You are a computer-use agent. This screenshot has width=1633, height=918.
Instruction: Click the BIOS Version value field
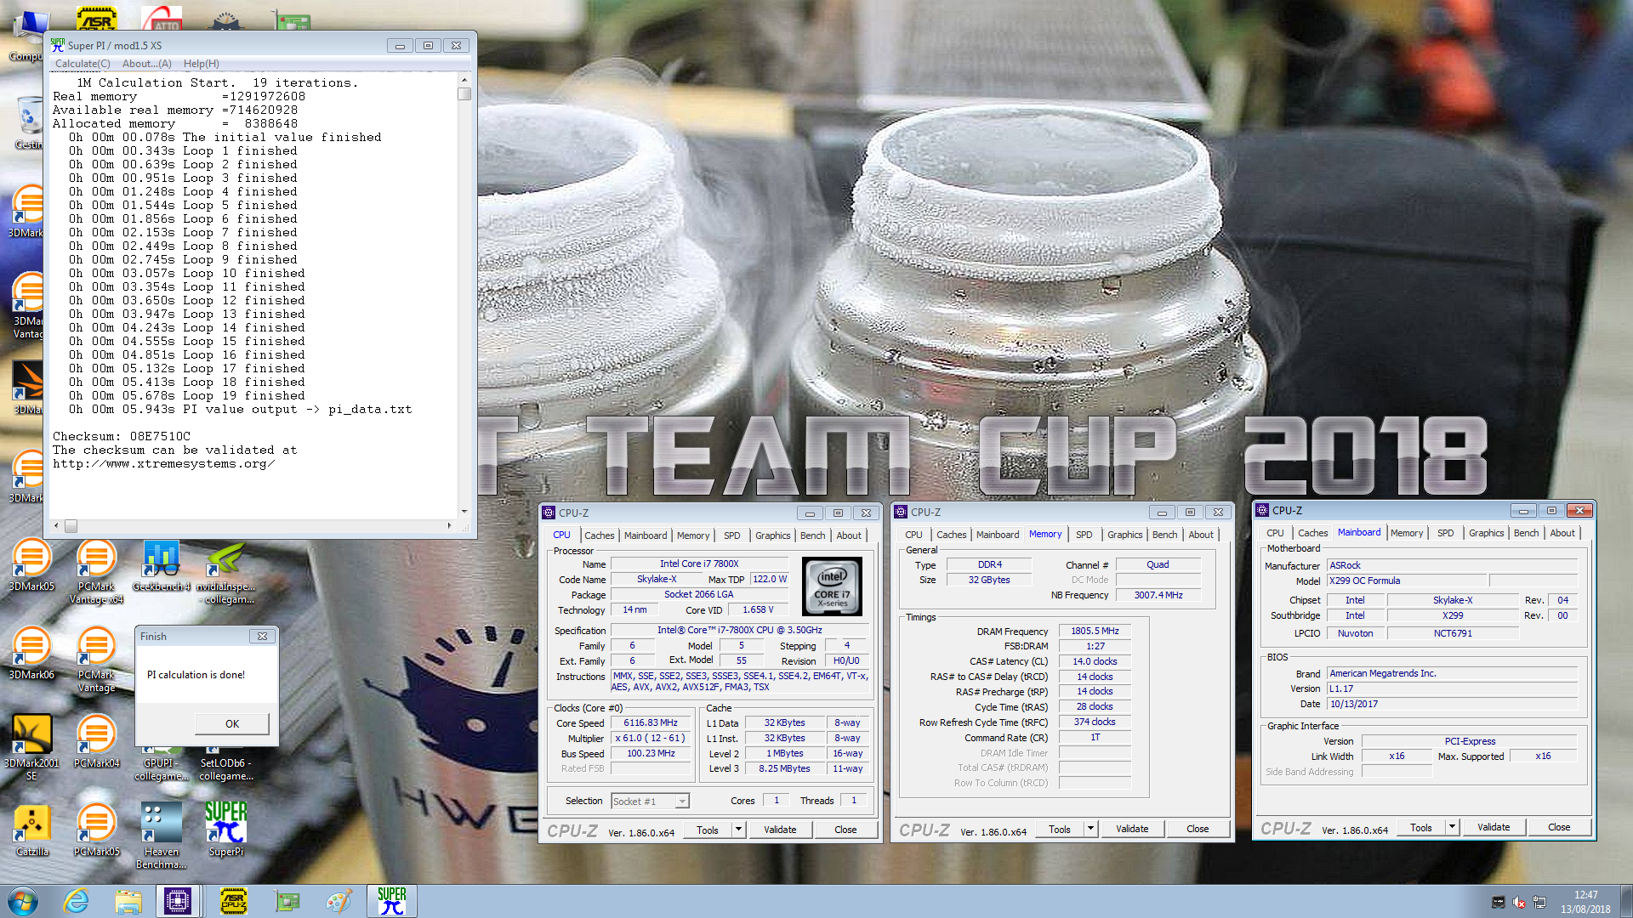pyautogui.click(x=1452, y=688)
